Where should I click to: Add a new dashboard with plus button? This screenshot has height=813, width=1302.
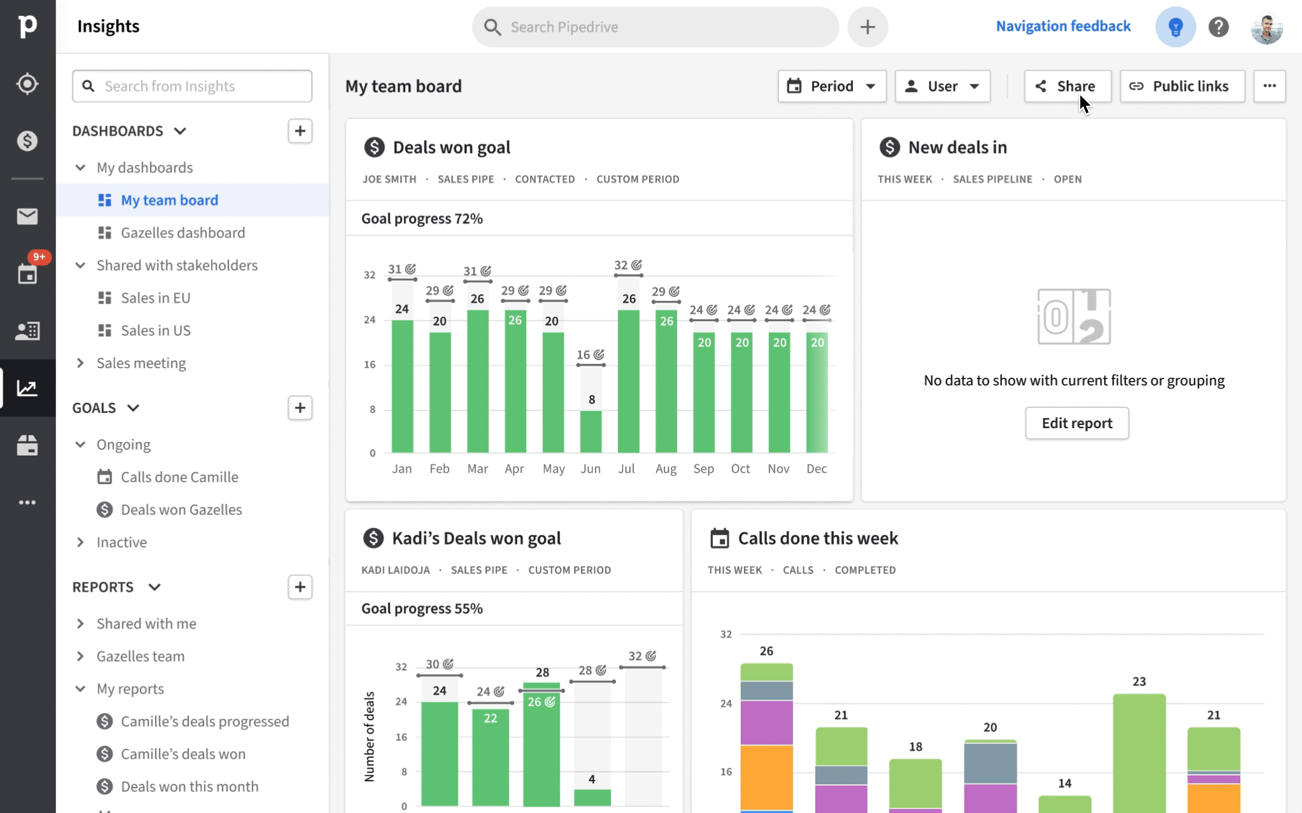[x=299, y=131]
